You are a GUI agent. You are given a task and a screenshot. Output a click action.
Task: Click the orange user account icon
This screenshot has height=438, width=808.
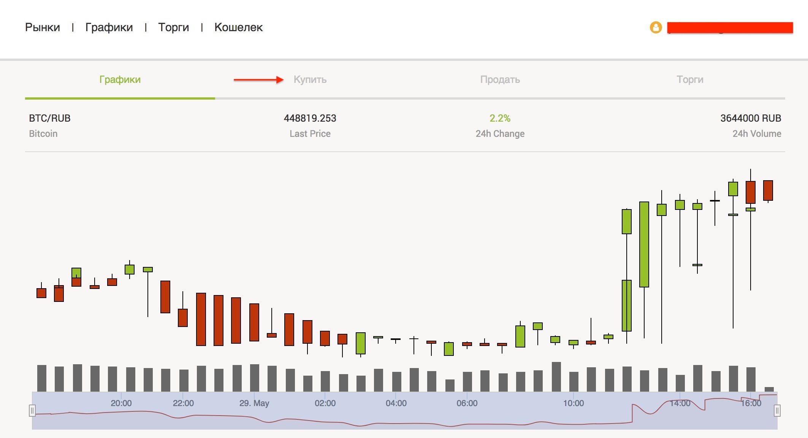(656, 27)
